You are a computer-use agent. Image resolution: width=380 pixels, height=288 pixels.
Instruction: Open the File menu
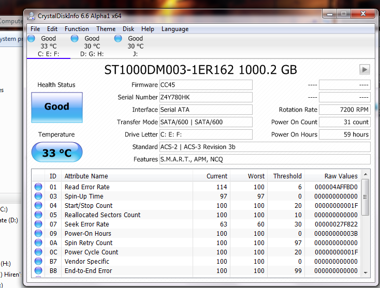(x=35, y=29)
